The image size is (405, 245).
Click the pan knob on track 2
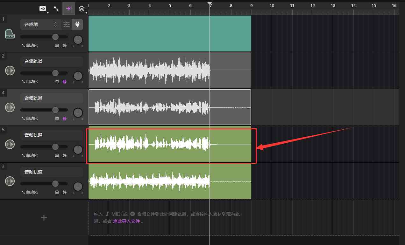78,76
